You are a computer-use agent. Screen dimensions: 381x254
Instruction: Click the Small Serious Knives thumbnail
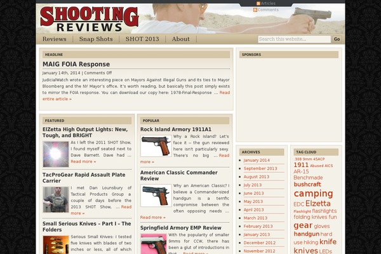(x=56, y=244)
